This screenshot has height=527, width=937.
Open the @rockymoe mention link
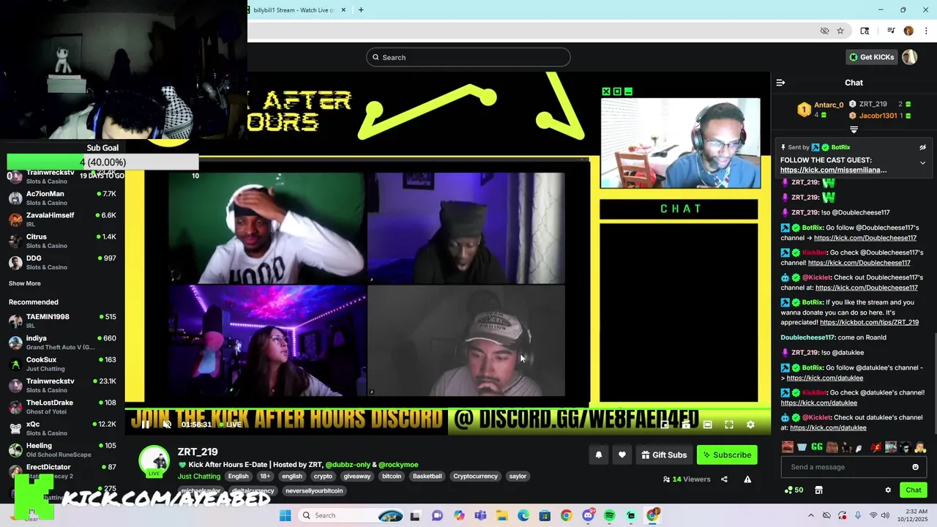click(x=398, y=465)
